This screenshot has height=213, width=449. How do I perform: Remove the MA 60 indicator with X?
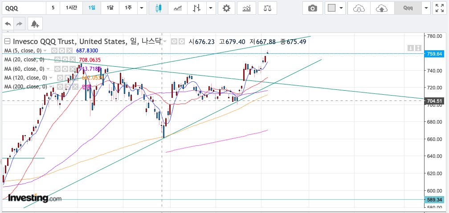(x=73, y=68)
